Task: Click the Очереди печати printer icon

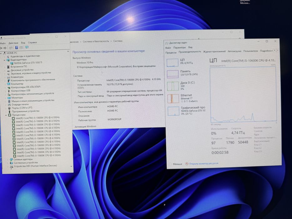Action: coord(9,105)
